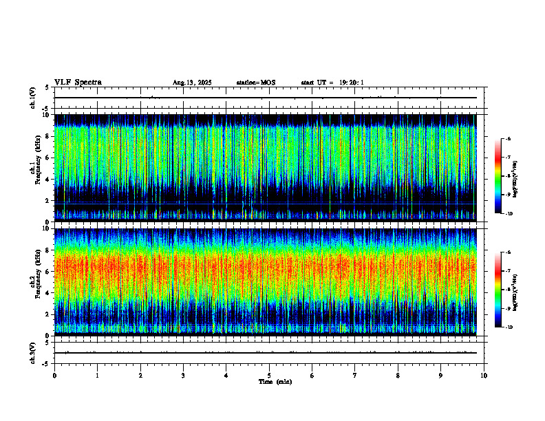
Task: Click the "6" kHz tick on ch.1 frequency axis
Action: coord(48,158)
